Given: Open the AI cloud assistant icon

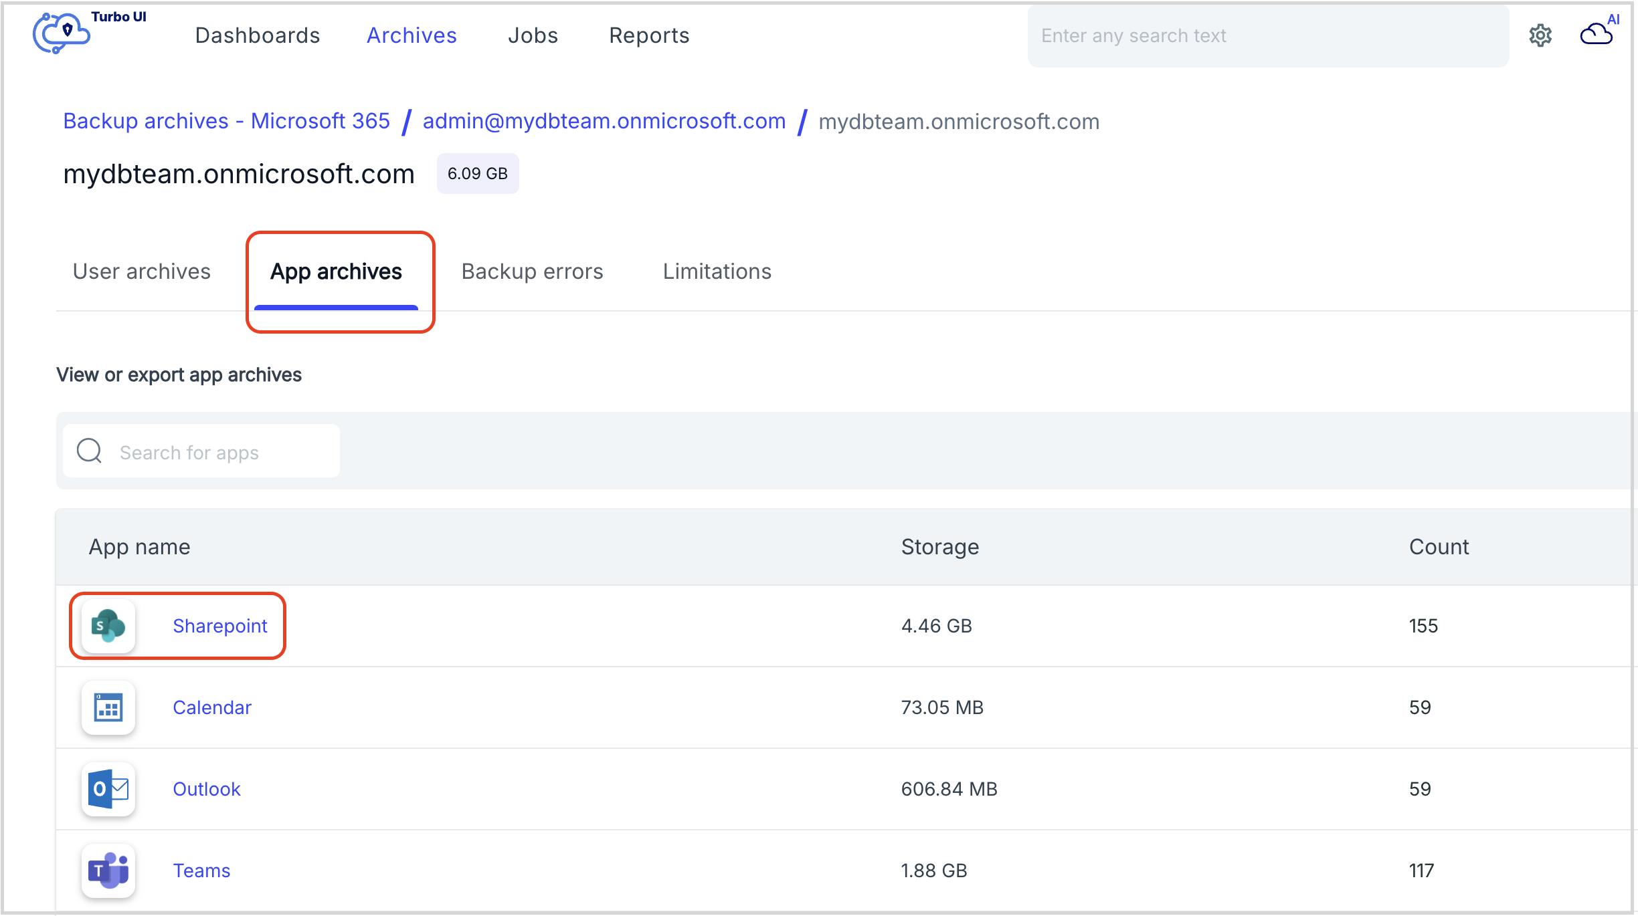Looking at the screenshot, I should pyautogui.click(x=1598, y=31).
